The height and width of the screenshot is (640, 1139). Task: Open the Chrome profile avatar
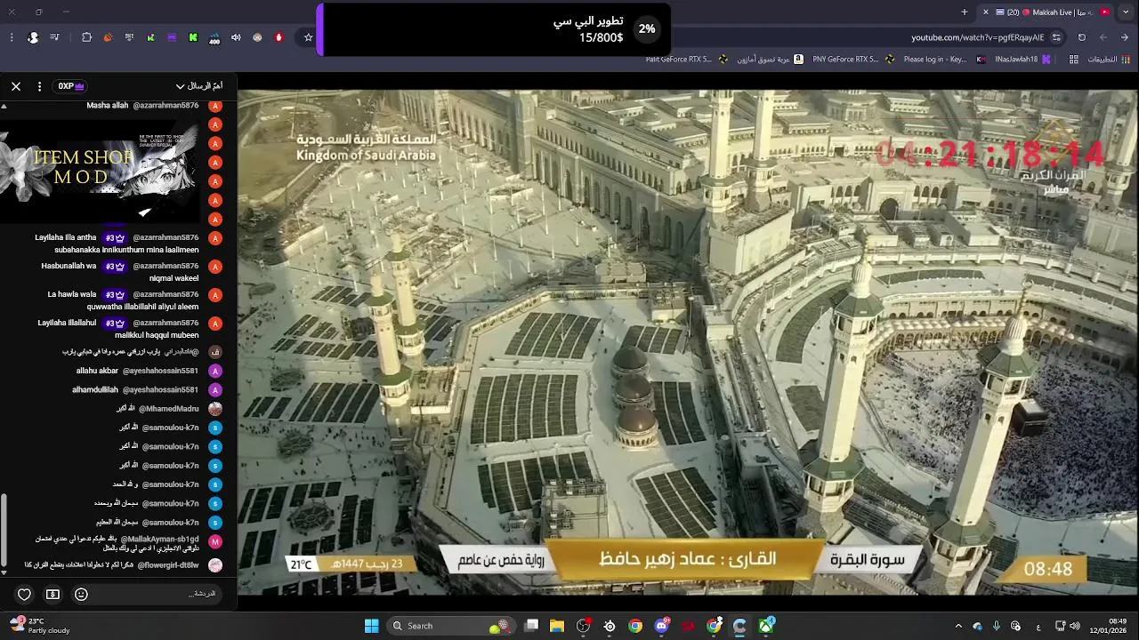click(x=33, y=37)
